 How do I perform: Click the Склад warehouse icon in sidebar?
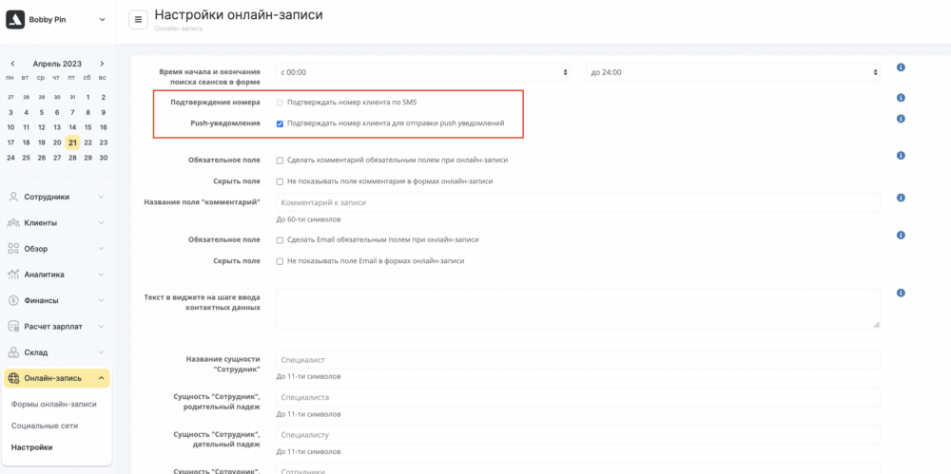click(x=13, y=352)
